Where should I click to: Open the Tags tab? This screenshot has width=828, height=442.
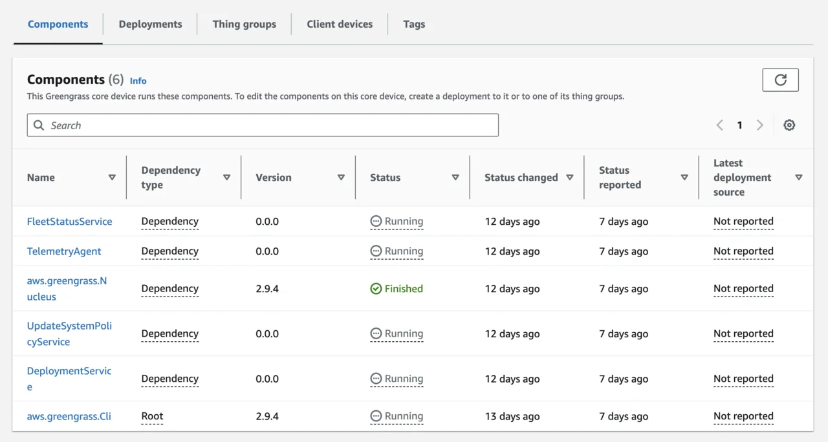414,24
